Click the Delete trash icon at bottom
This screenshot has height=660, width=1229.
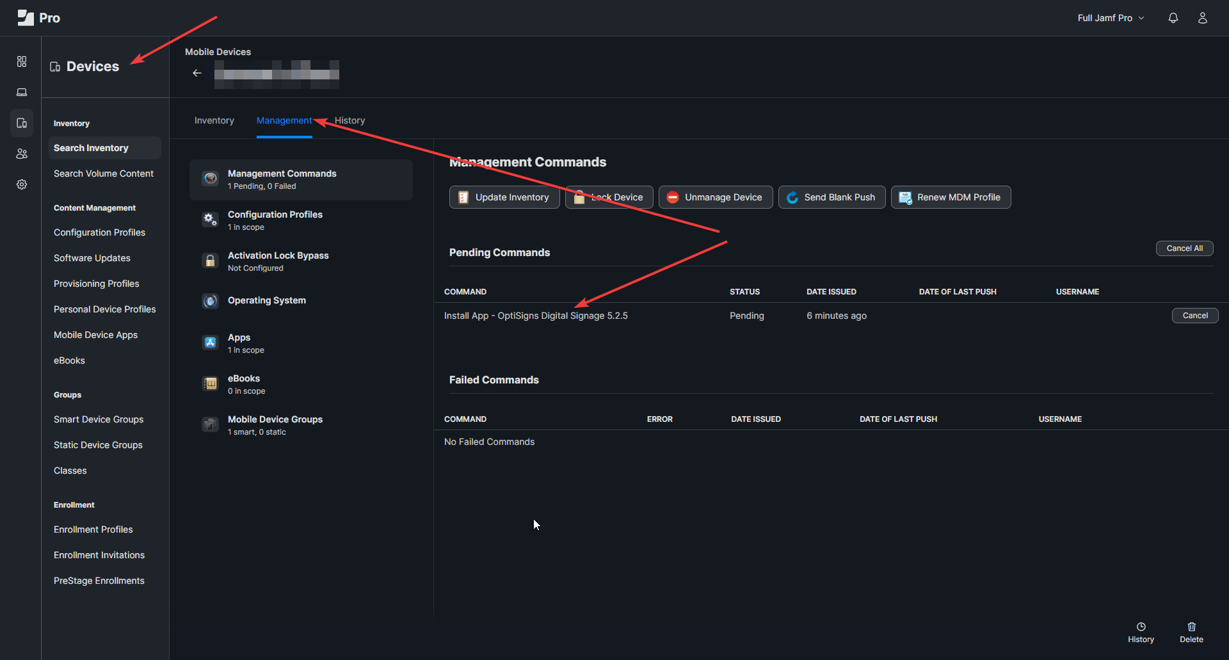tap(1191, 627)
